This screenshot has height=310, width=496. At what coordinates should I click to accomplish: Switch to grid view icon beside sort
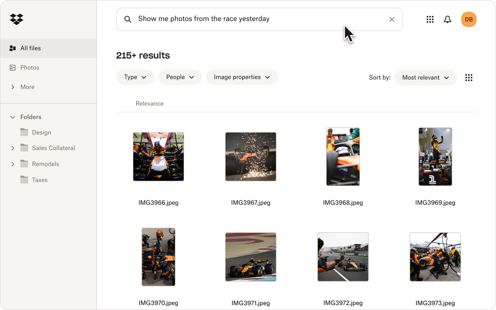pyautogui.click(x=468, y=77)
